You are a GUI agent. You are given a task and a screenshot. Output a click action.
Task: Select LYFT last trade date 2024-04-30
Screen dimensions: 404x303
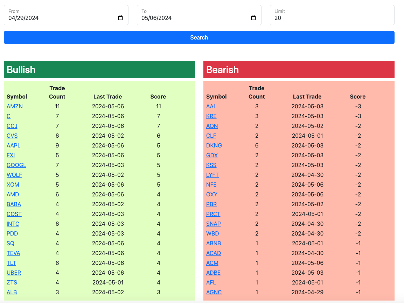(307, 175)
